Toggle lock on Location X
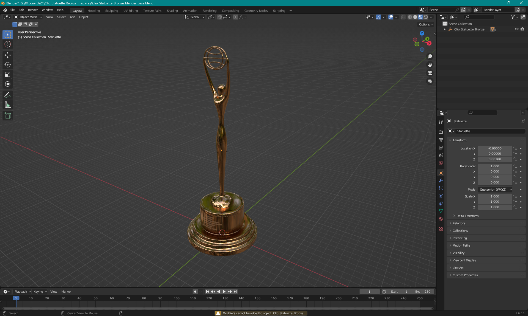Image resolution: width=528 pixels, height=316 pixels. tap(516, 148)
